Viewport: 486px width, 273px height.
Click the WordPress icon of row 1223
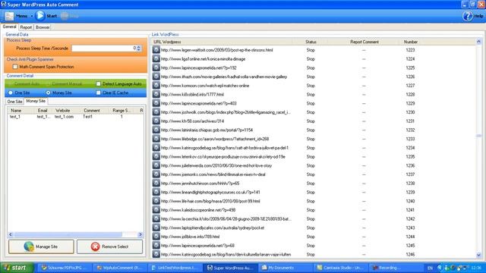point(156,49)
